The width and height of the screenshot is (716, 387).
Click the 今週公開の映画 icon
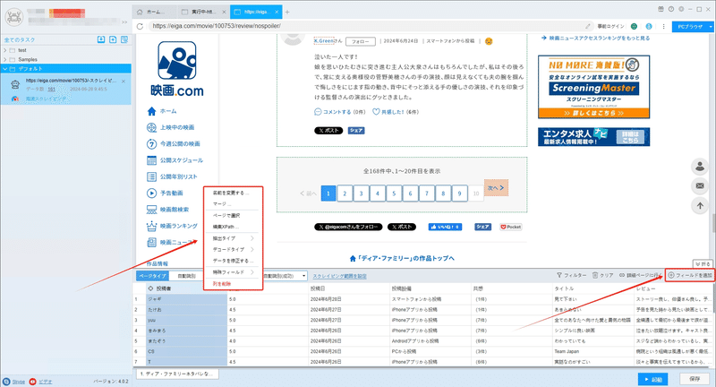[151, 144]
